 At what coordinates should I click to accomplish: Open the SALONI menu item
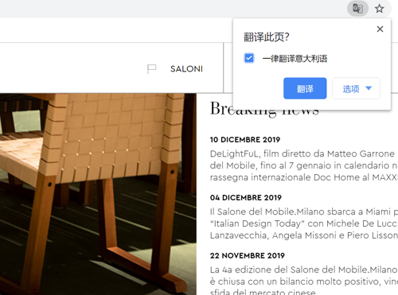[x=186, y=69]
